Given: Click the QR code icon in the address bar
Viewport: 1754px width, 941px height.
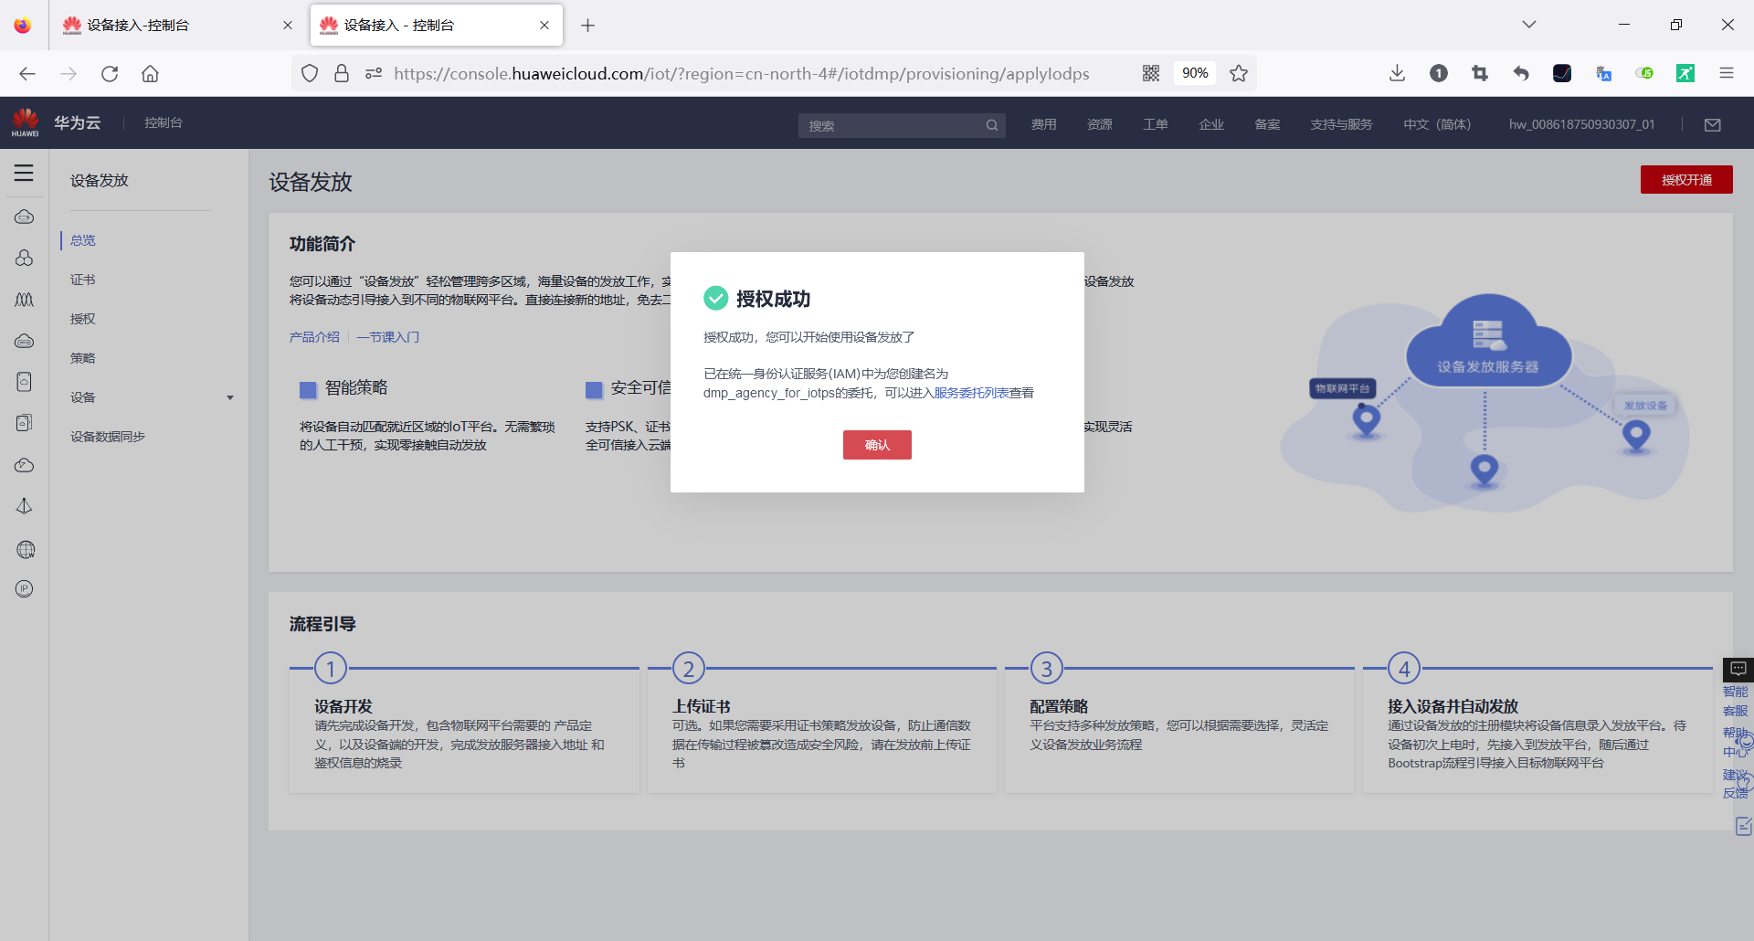Looking at the screenshot, I should click(x=1151, y=73).
